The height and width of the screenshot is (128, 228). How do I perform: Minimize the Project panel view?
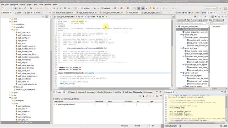coord(47,13)
